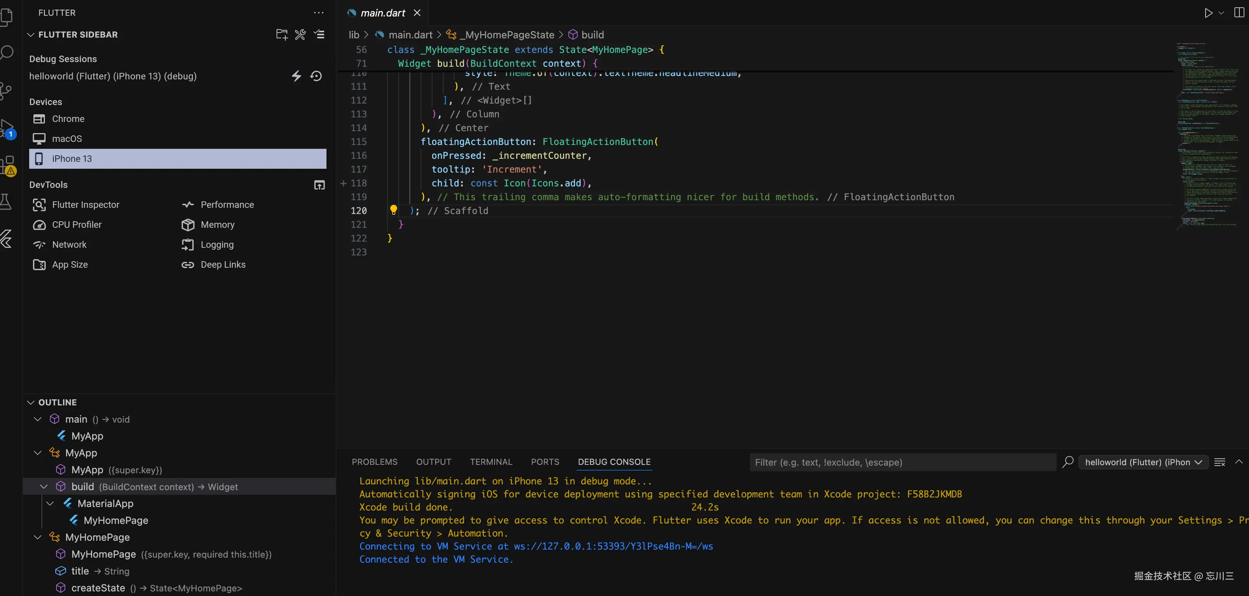Screen dimensions: 1249x596
Task: Click the lightbulb quick-fix icon
Action: pyautogui.click(x=393, y=210)
